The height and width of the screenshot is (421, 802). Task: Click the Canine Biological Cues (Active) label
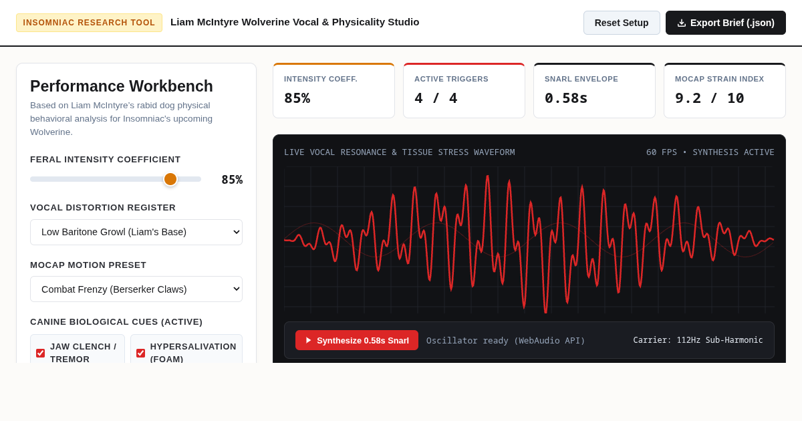tap(116, 322)
